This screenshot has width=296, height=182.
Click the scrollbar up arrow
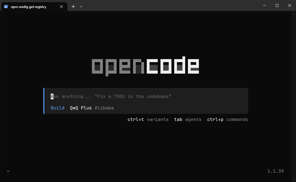coord(294,14)
